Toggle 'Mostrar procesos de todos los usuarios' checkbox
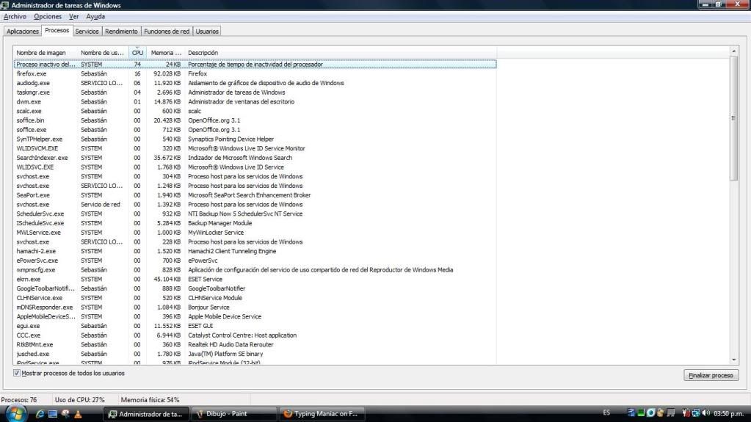Image resolution: width=751 pixels, height=422 pixels. [x=17, y=373]
